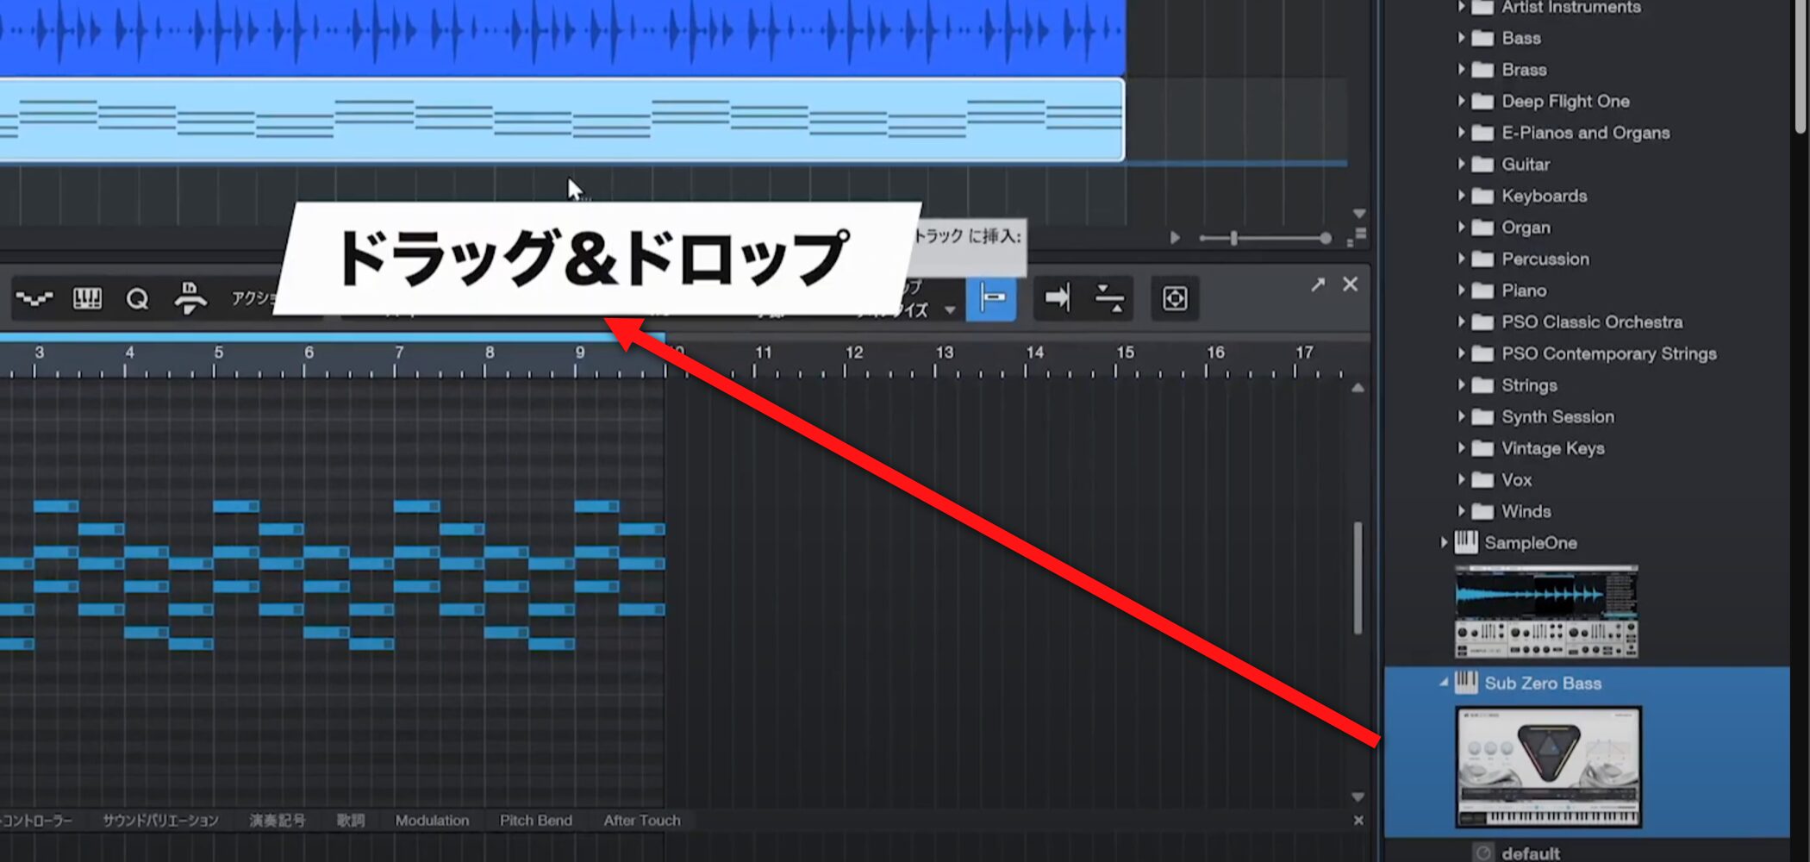Click the arrangement zoom slider handle
Image resolution: width=1810 pixels, height=862 pixels.
(x=1234, y=238)
